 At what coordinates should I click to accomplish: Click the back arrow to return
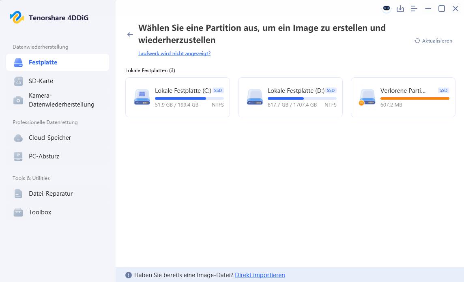(x=130, y=34)
